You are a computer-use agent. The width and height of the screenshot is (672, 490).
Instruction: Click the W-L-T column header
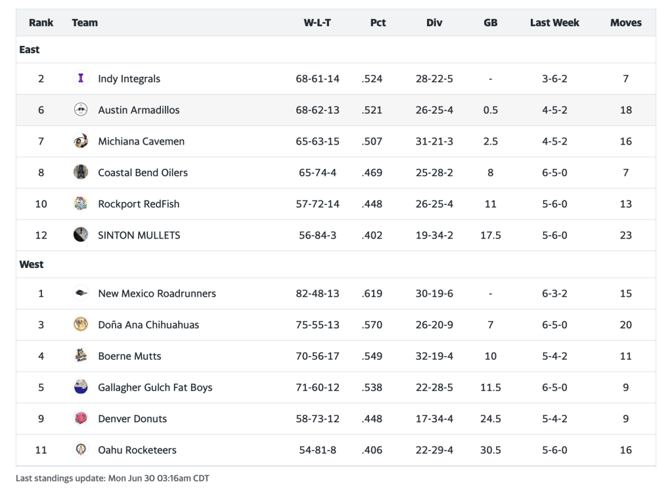pos(317,22)
